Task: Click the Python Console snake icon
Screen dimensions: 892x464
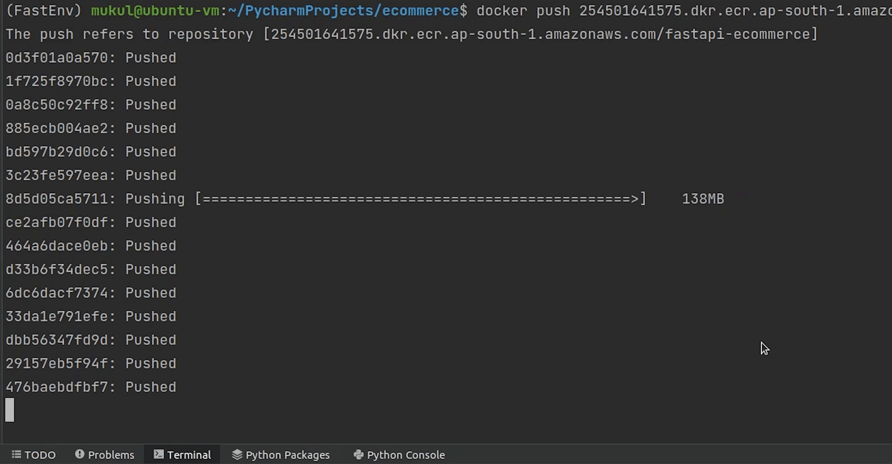Action: coord(358,454)
